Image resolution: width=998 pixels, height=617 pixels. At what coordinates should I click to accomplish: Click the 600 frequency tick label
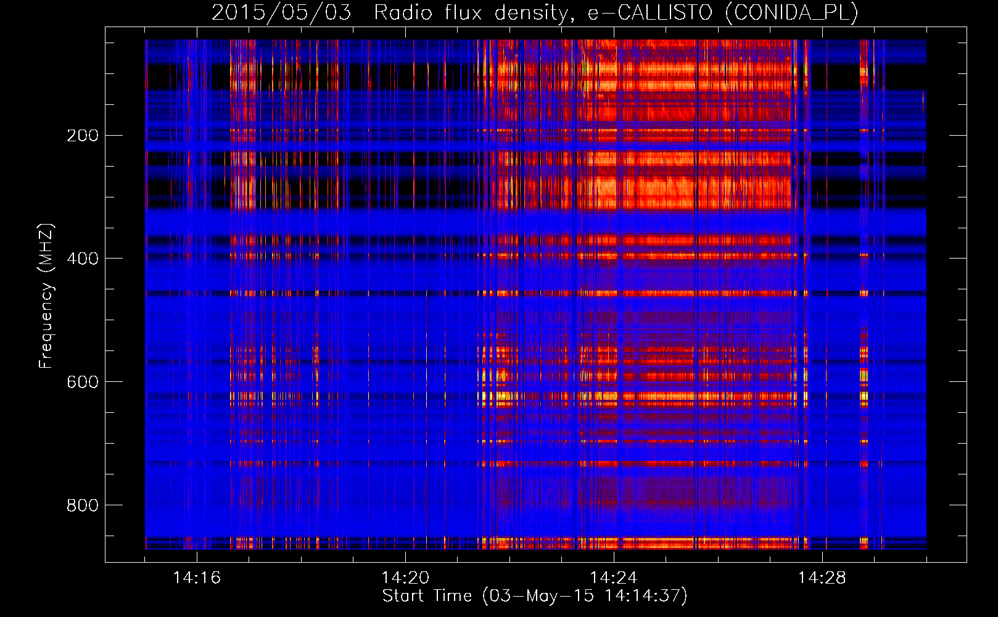tap(82, 382)
